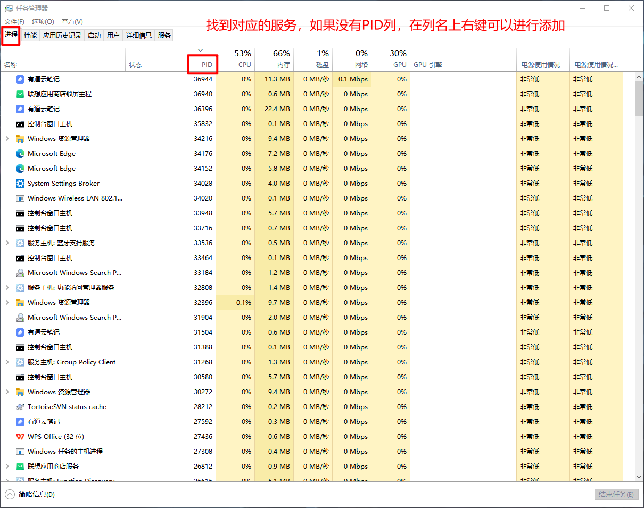Select the 进程 tab
This screenshot has width=644, height=508.
[x=11, y=35]
